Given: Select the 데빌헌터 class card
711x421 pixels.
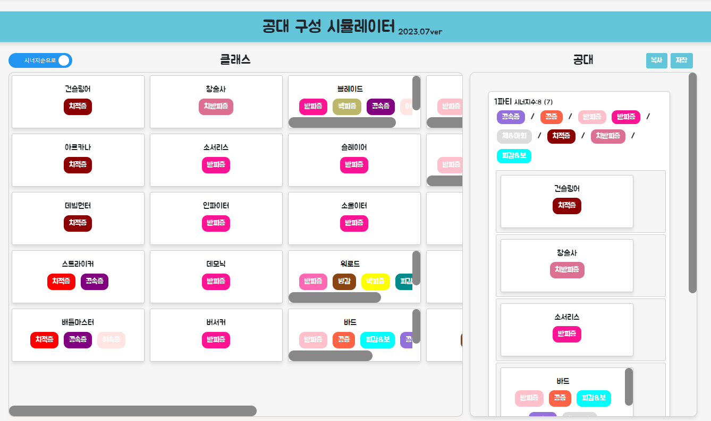Looking at the screenshot, I should [x=78, y=218].
